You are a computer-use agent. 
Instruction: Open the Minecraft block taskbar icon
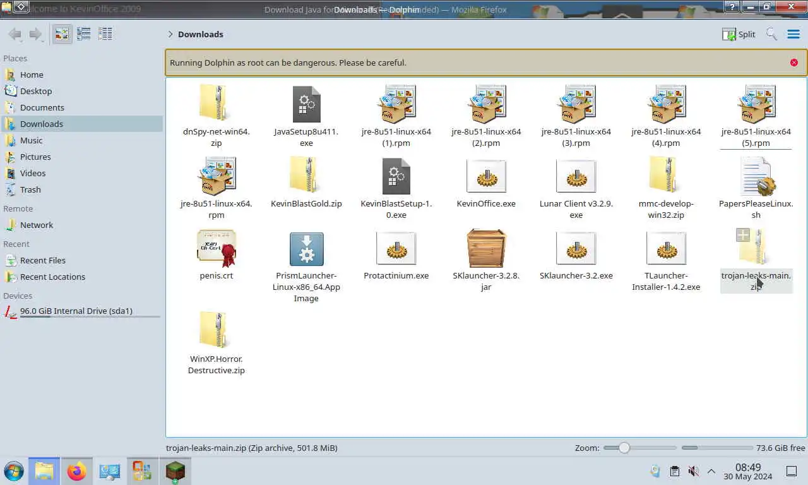tap(175, 471)
